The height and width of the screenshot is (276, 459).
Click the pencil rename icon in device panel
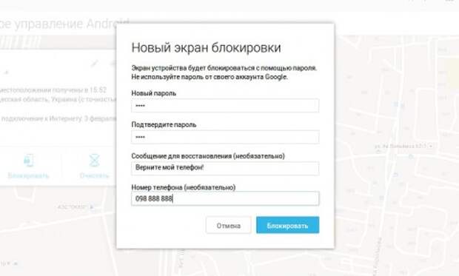pos(94,63)
